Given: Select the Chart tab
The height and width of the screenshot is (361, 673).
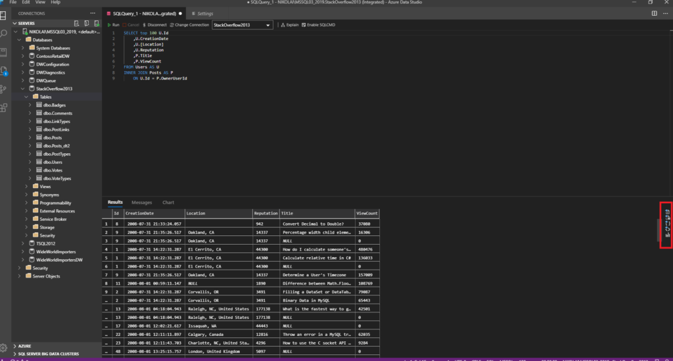Looking at the screenshot, I should pyautogui.click(x=168, y=202).
